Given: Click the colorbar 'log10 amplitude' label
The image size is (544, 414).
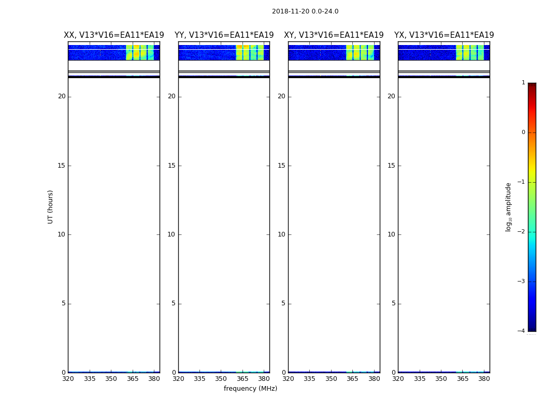Looking at the screenshot, I should click(x=508, y=207).
